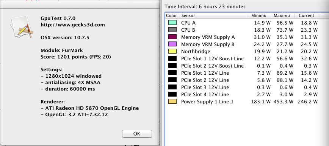Select the PCIe Slot 3 12V Line name
329x146 pixels.
(x=205, y=87)
